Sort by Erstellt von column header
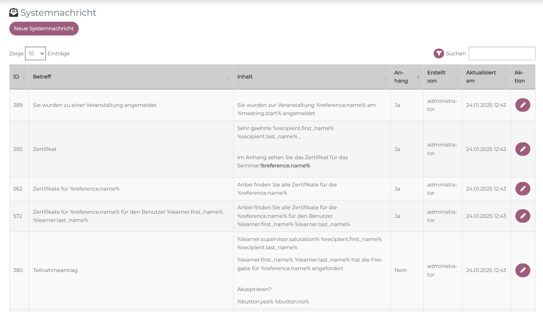 (436, 77)
